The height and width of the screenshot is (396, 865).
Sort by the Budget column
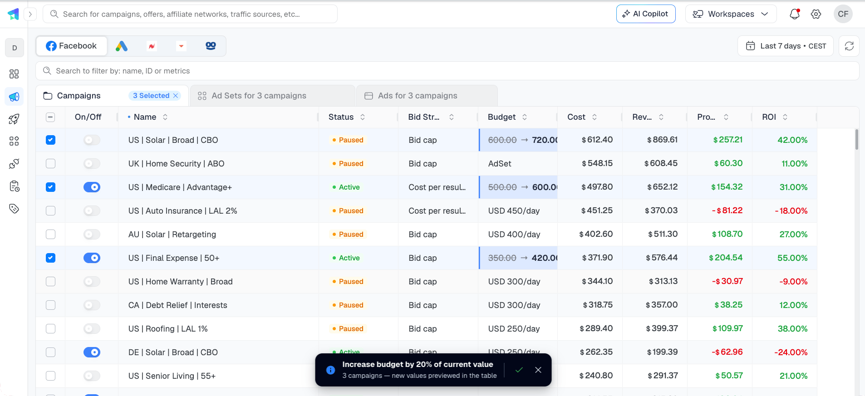(x=525, y=117)
